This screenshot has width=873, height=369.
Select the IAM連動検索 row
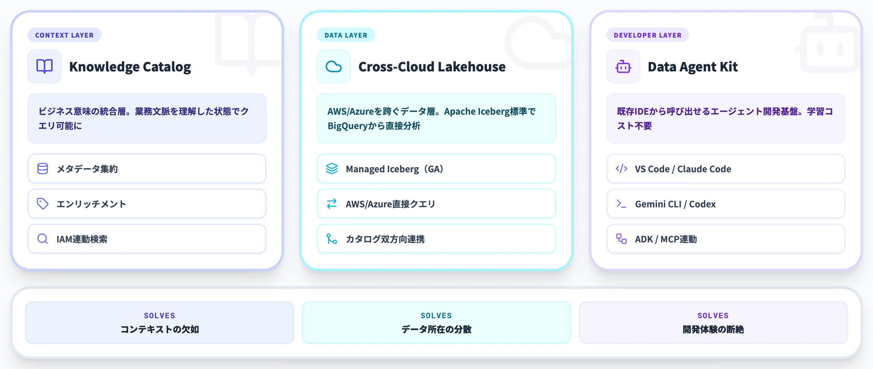click(x=147, y=239)
